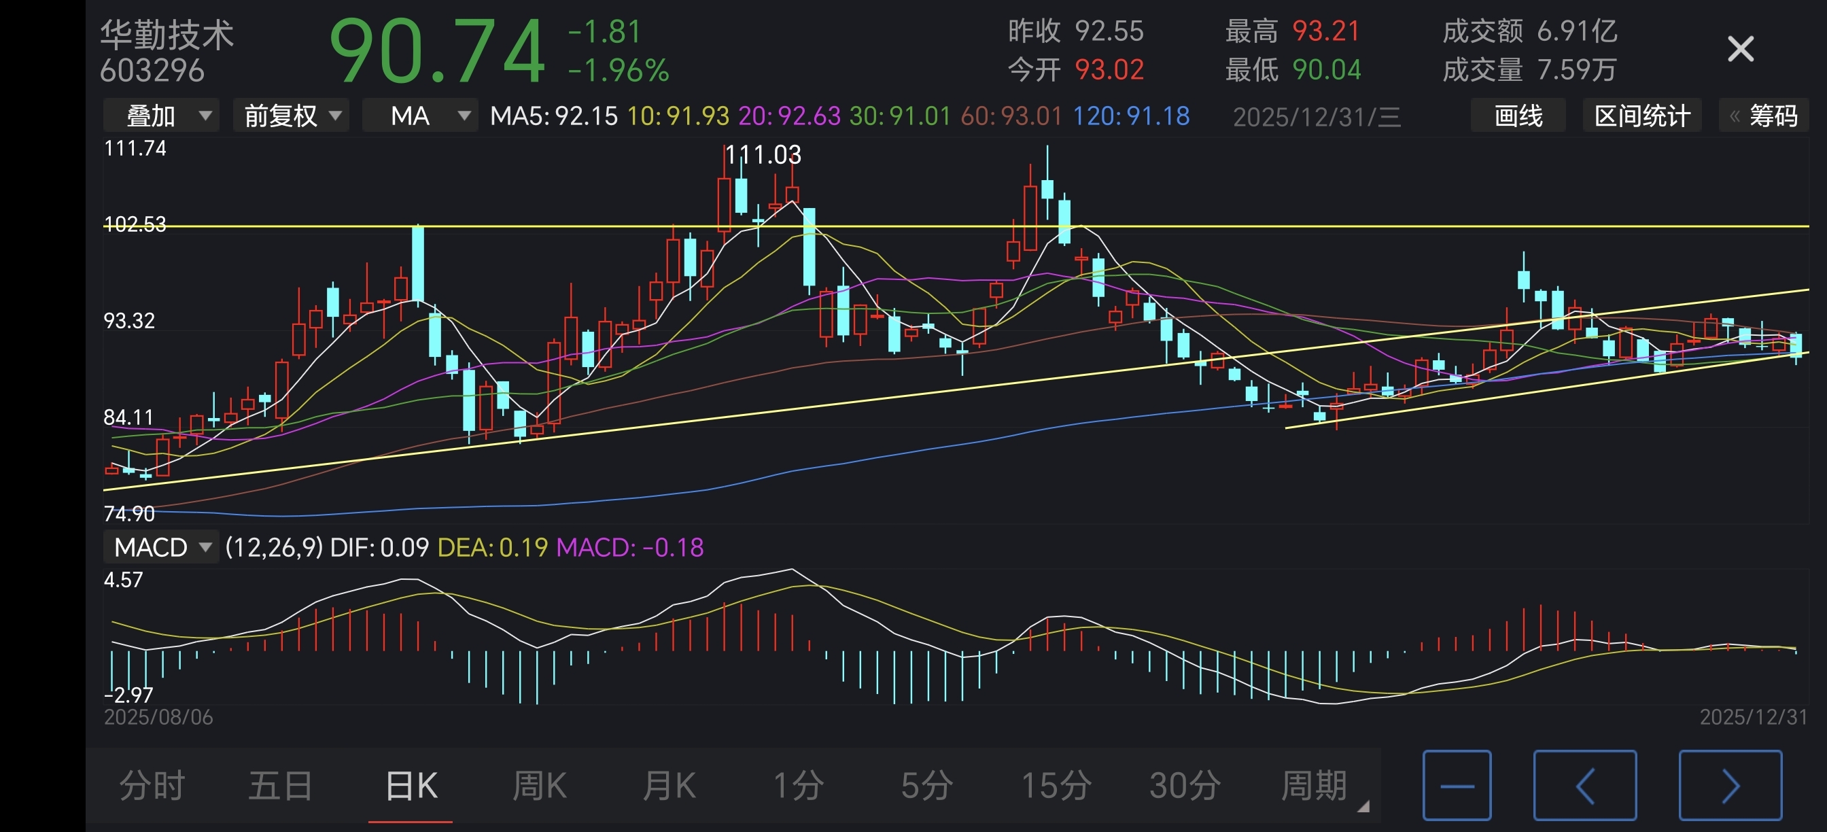Open the 前复权 adjustment dropdown
Screen dimensions: 1827x832
tap(291, 116)
